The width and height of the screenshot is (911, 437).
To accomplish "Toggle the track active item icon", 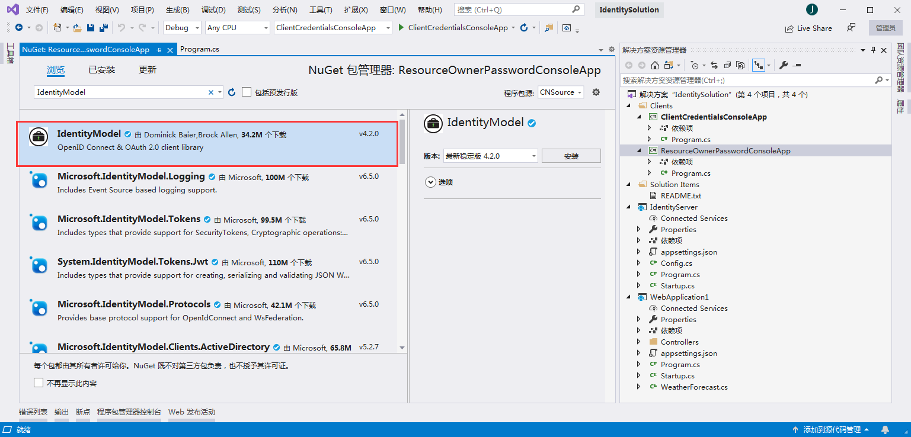I will click(x=758, y=65).
